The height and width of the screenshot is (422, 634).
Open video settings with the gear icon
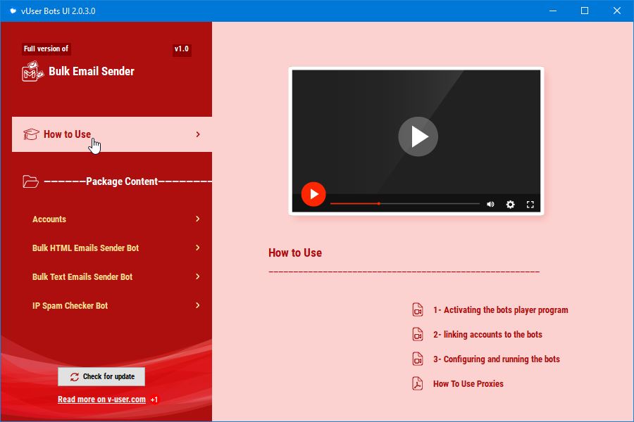tap(510, 205)
